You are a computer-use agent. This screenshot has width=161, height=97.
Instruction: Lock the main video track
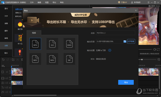point(7,72)
